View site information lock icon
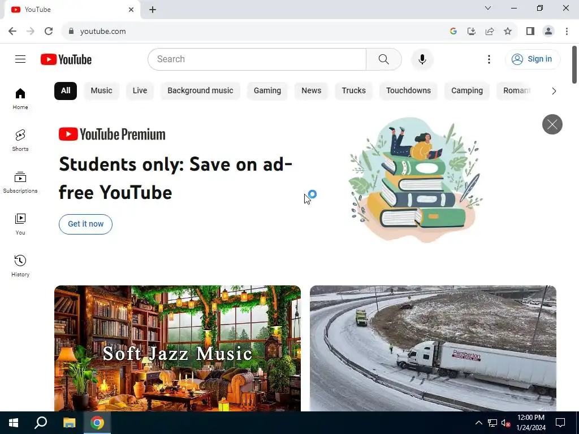The image size is (579, 434). [x=71, y=31]
